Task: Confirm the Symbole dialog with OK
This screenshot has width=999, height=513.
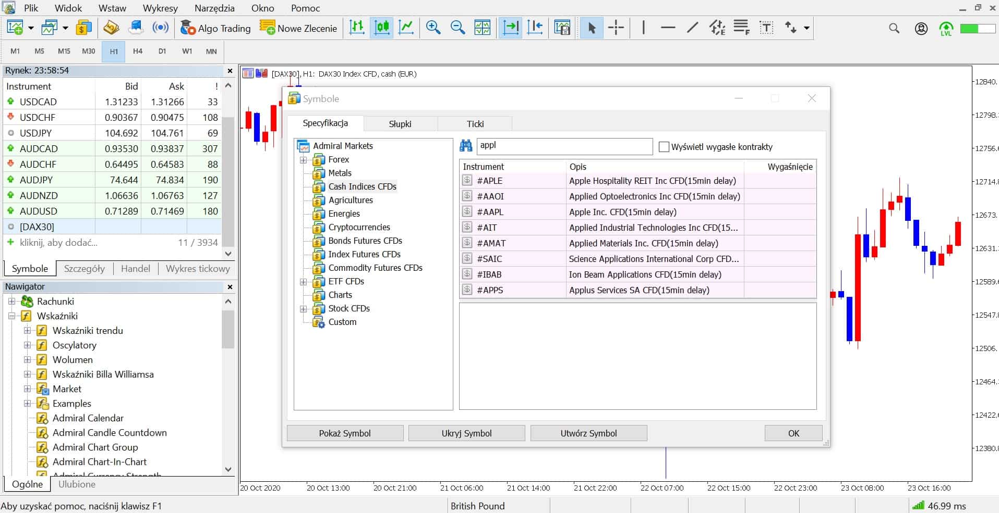Action: tap(793, 433)
